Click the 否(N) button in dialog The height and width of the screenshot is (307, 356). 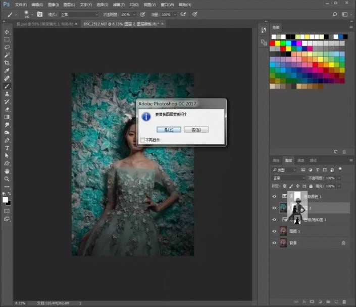[x=196, y=130]
